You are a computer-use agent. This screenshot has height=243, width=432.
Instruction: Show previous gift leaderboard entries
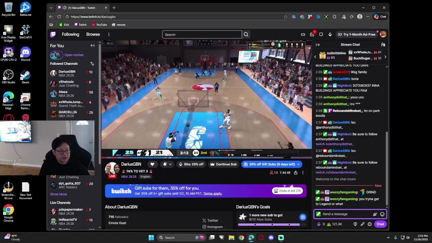point(315,57)
